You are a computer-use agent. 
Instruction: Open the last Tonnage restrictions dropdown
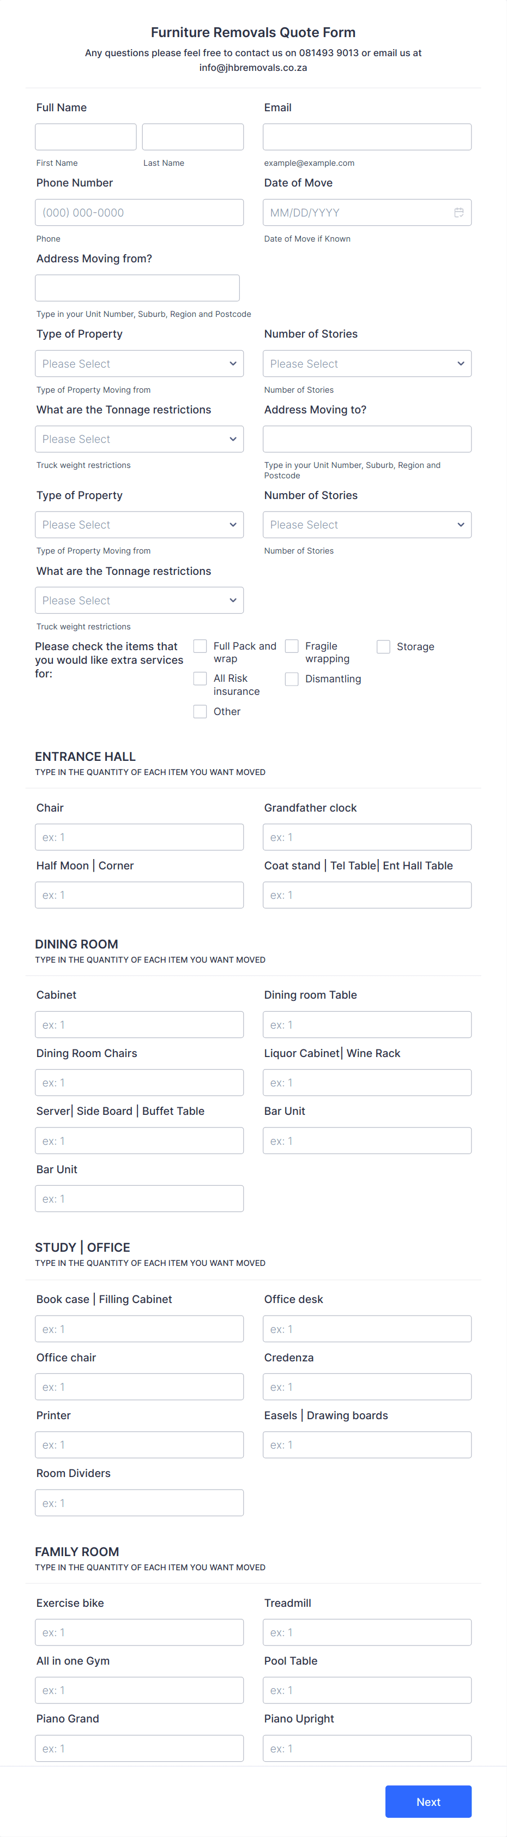tap(139, 601)
